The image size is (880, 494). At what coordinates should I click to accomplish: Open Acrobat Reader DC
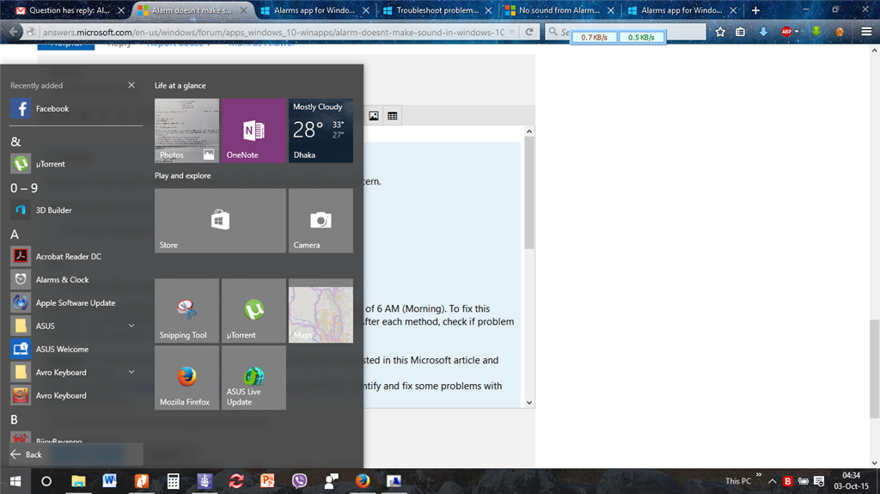coord(76,256)
